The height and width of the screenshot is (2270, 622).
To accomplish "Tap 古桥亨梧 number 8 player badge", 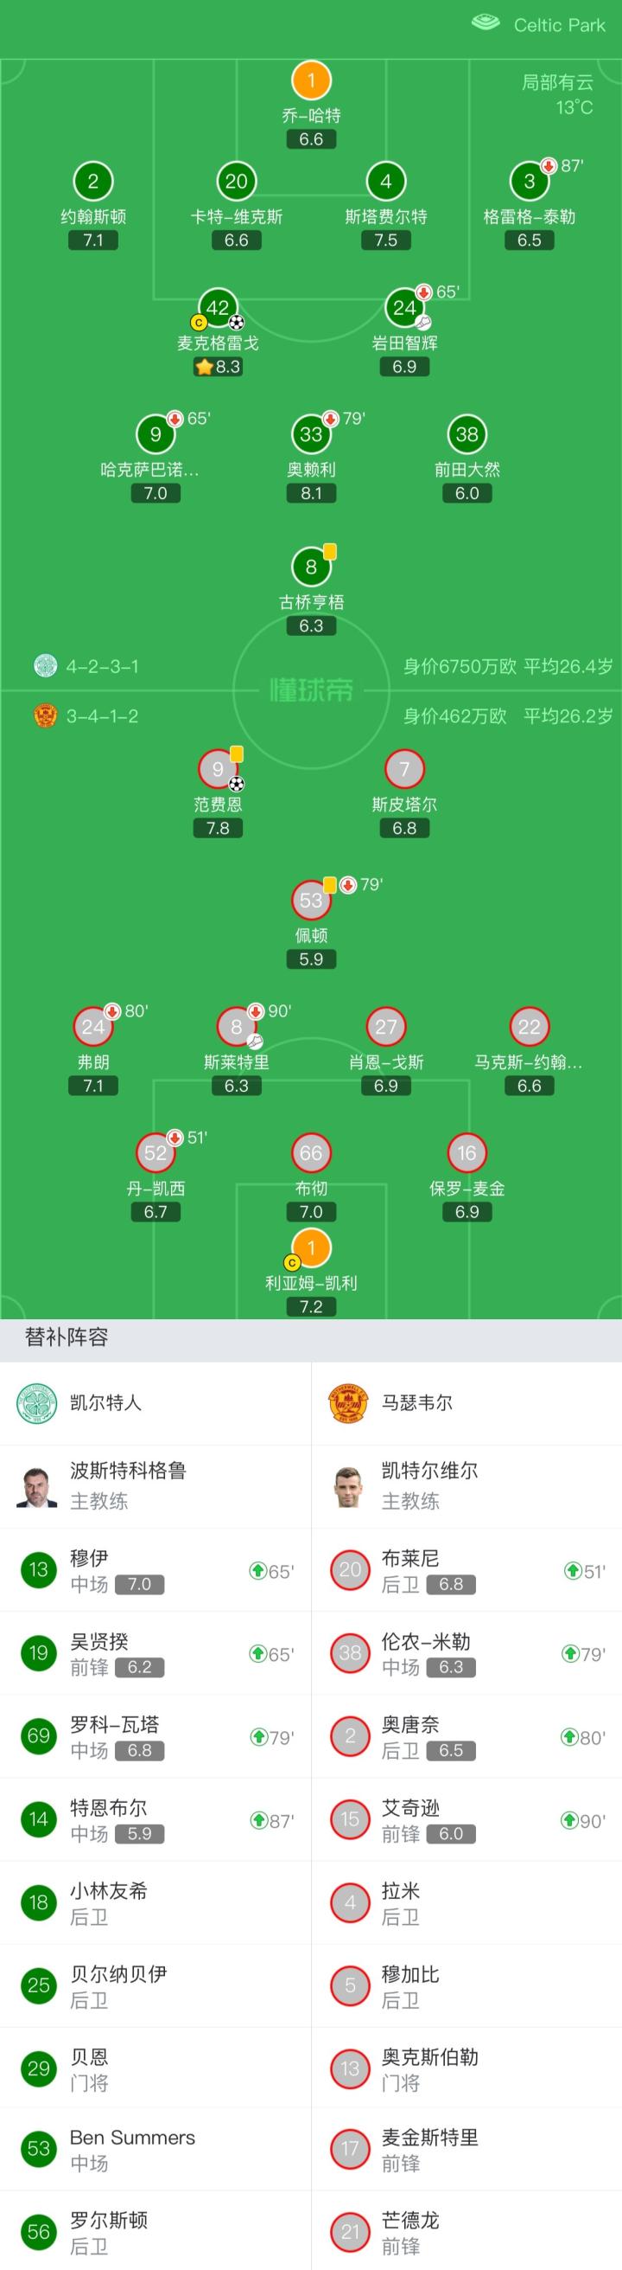I will tap(310, 567).
